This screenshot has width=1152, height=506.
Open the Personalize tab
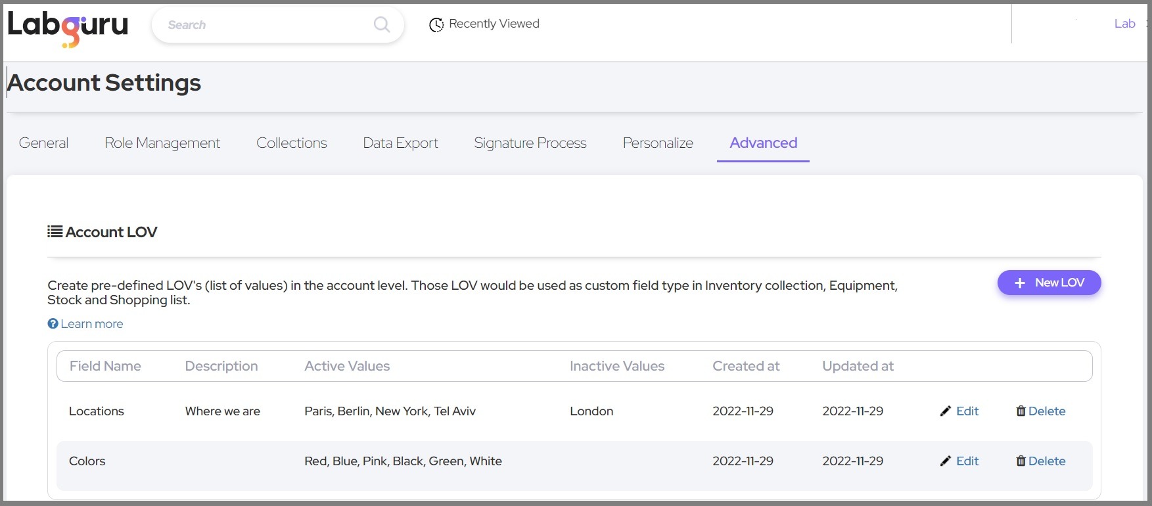[658, 143]
